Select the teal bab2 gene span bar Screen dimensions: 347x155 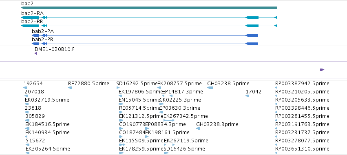point(149,8)
